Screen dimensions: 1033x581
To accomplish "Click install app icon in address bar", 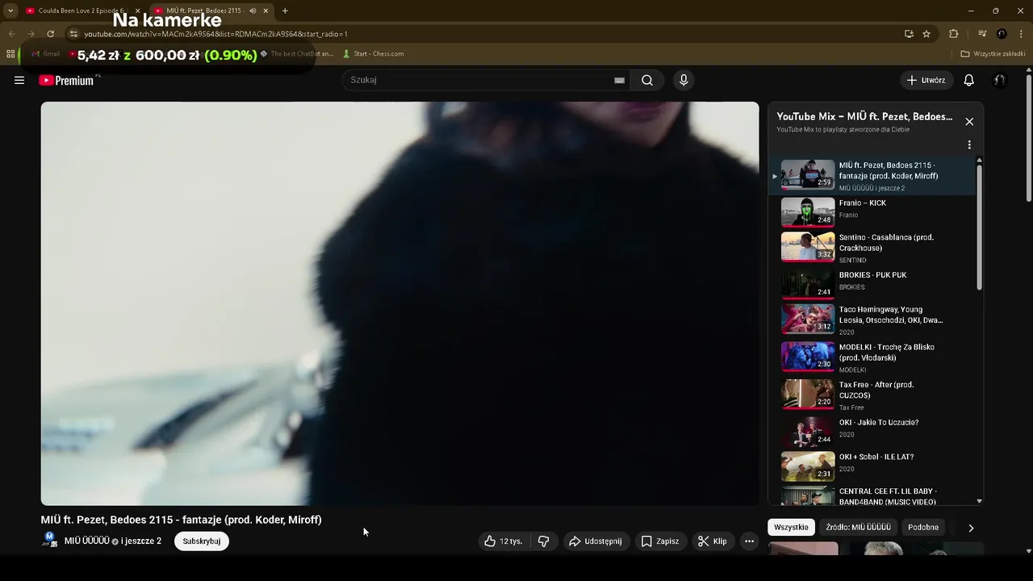I will coord(909,34).
